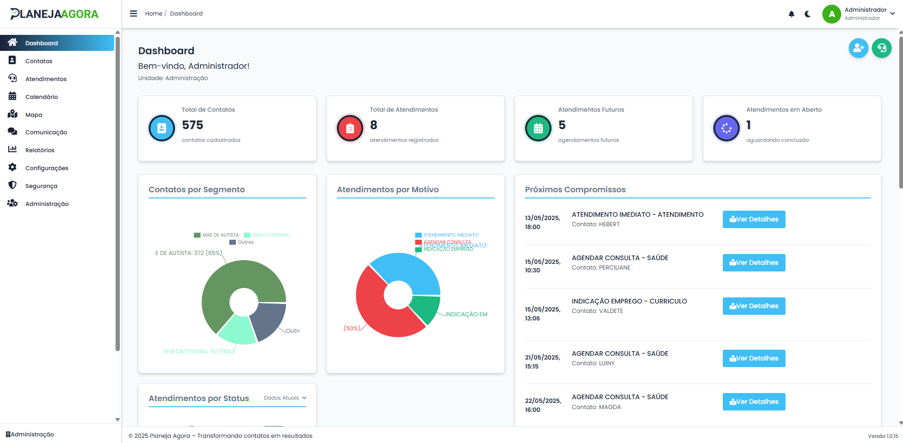Click the blue add-contact quick action
Screen dimensions: 903x443
pyautogui.click(x=858, y=48)
